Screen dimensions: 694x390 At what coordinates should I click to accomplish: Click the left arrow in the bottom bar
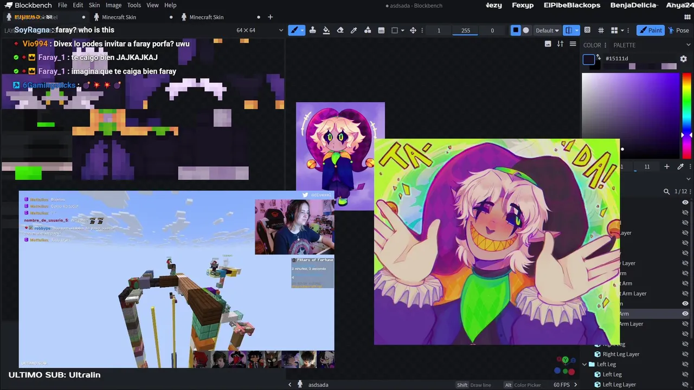click(290, 385)
